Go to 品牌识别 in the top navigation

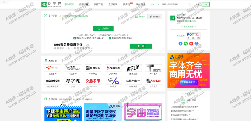click(x=84, y=4)
